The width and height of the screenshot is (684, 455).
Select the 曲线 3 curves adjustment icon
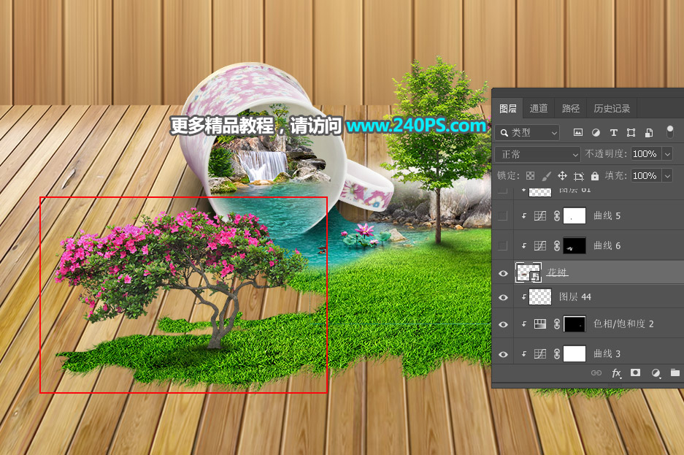(x=540, y=353)
